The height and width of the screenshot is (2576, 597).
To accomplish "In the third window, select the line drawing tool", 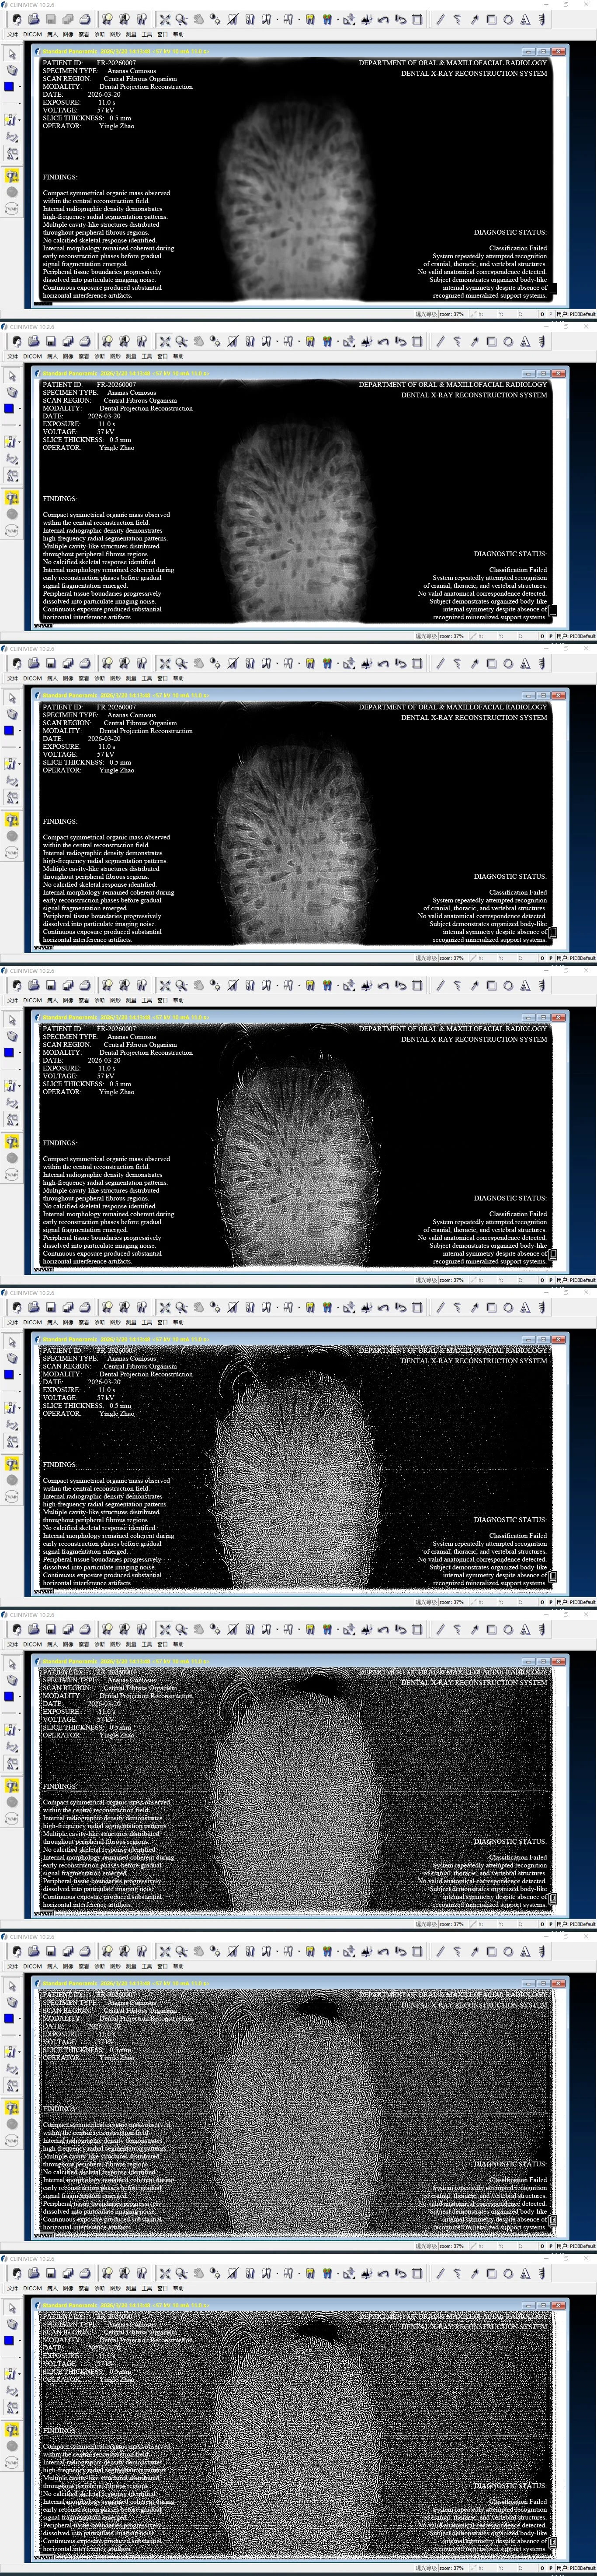I will (x=440, y=663).
